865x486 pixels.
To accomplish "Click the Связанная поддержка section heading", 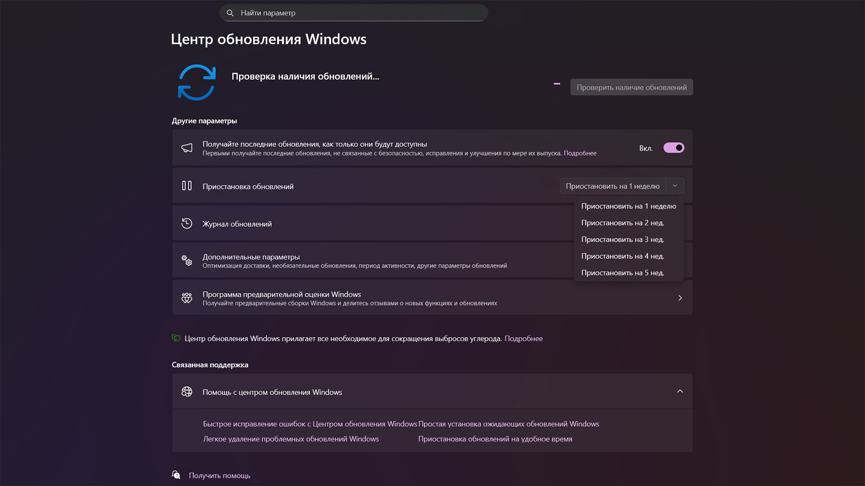I will click(210, 364).
